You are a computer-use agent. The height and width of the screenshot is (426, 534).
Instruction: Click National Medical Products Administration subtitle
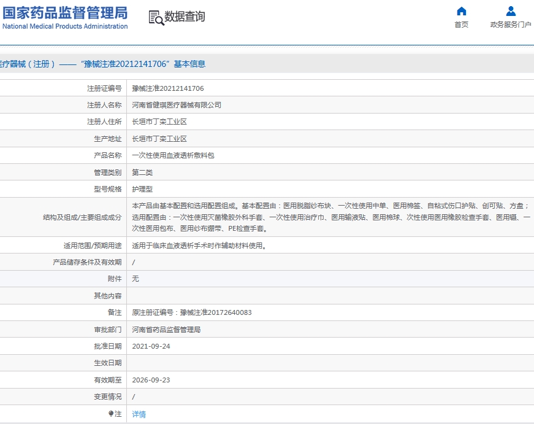(x=65, y=26)
